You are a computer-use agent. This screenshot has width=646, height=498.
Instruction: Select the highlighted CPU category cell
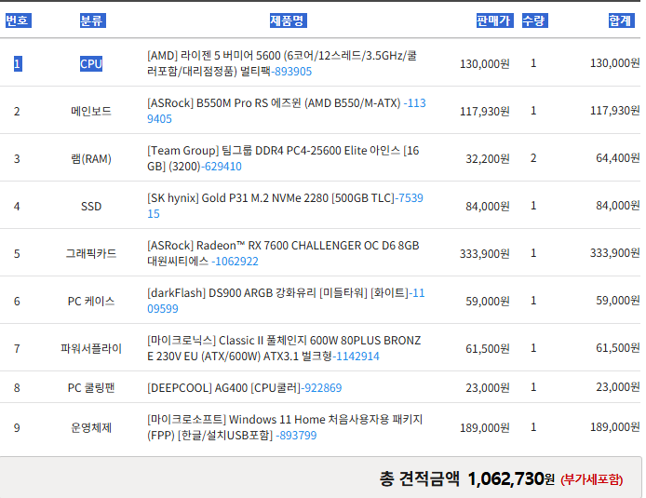click(x=91, y=64)
